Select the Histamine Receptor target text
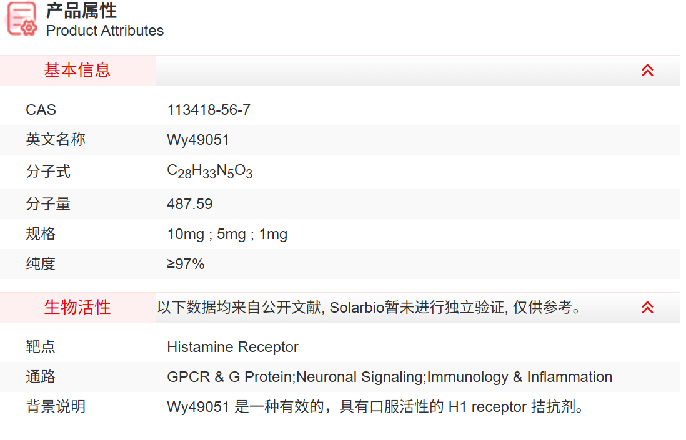This screenshot has height=440, width=686. [232, 347]
